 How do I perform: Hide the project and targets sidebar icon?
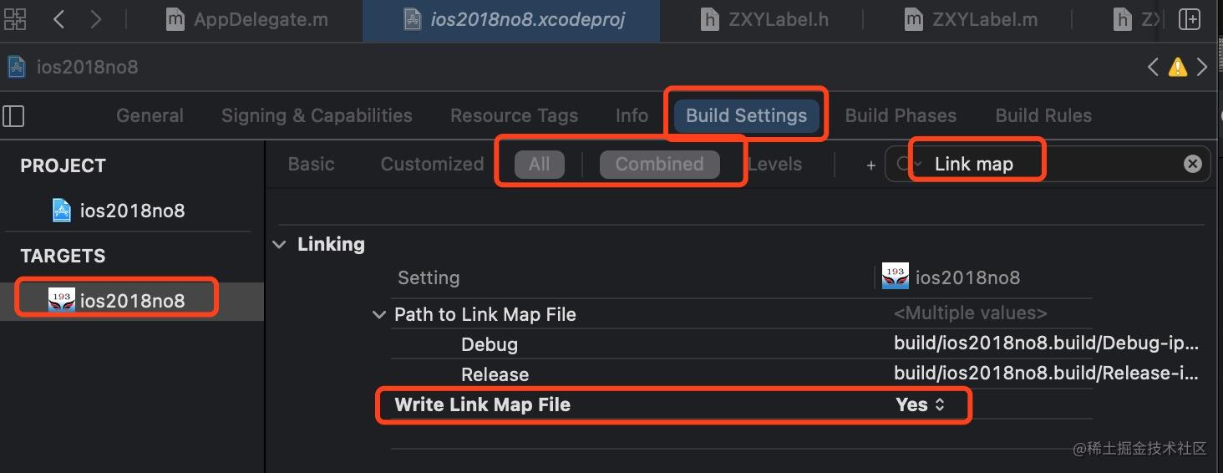pyautogui.click(x=14, y=115)
